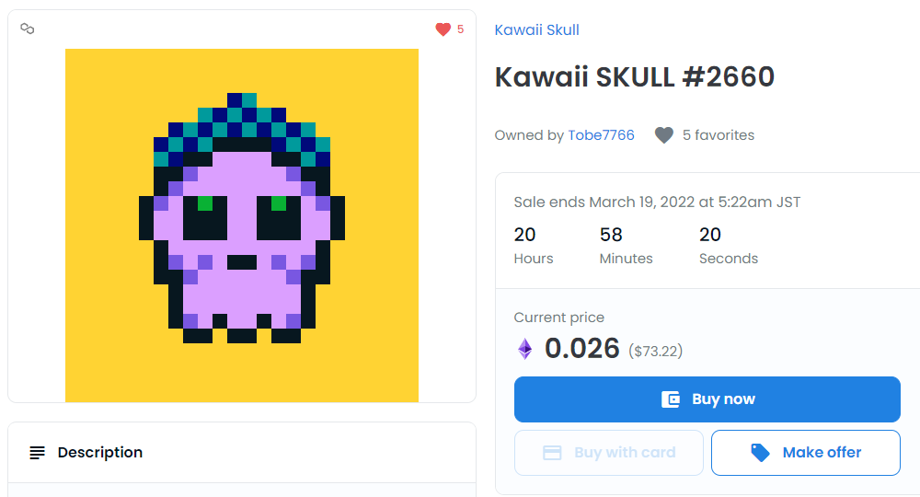Open owner Tobe7766 profile
The width and height of the screenshot is (920, 497).
[x=601, y=135]
